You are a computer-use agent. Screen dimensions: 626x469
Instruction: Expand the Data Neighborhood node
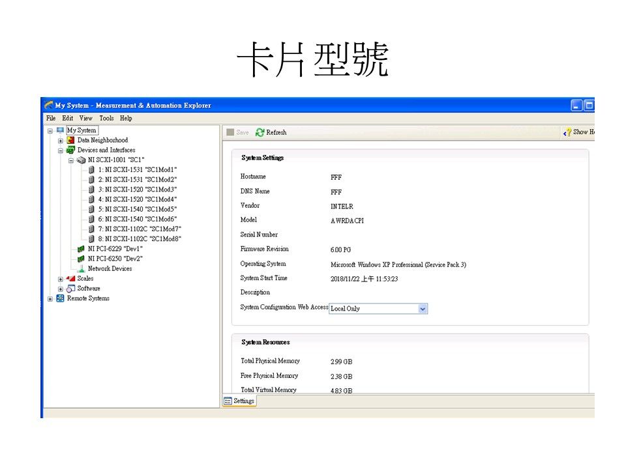click(x=60, y=141)
